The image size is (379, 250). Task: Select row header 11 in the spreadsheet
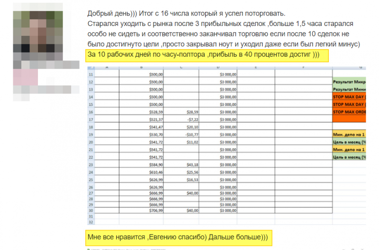(91, 75)
